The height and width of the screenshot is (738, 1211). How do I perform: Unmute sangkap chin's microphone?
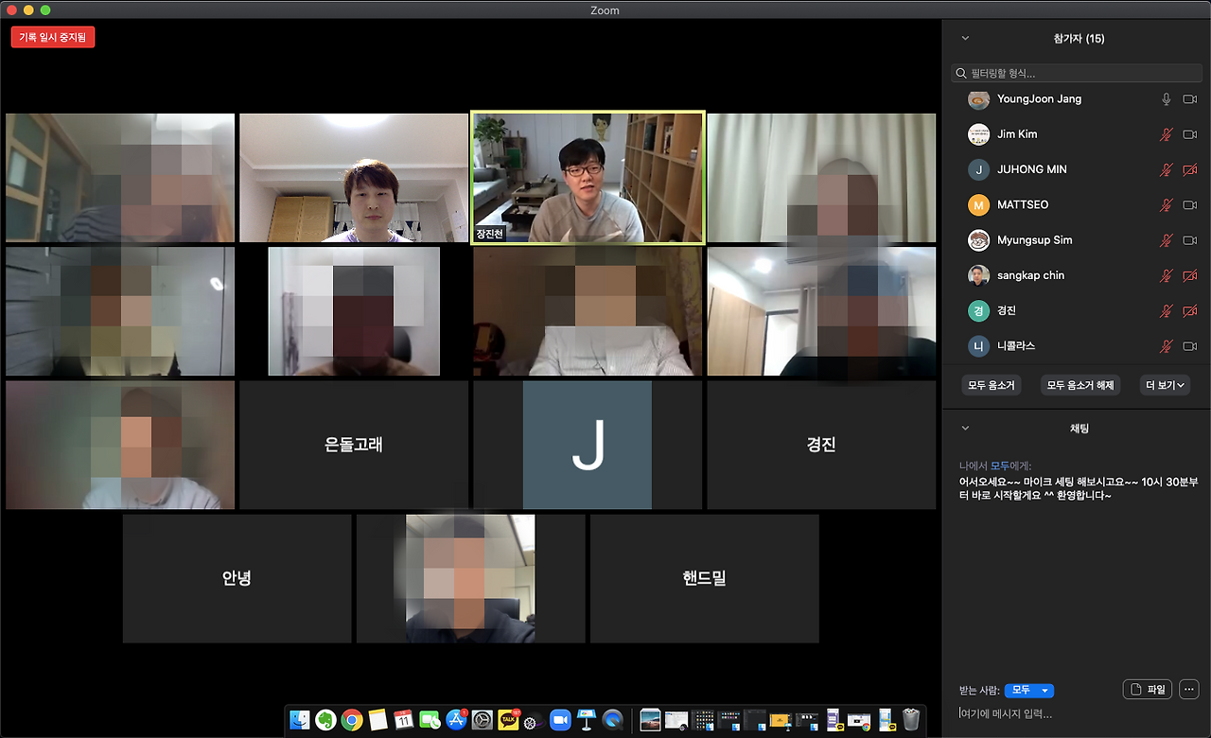pyautogui.click(x=1166, y=275)
